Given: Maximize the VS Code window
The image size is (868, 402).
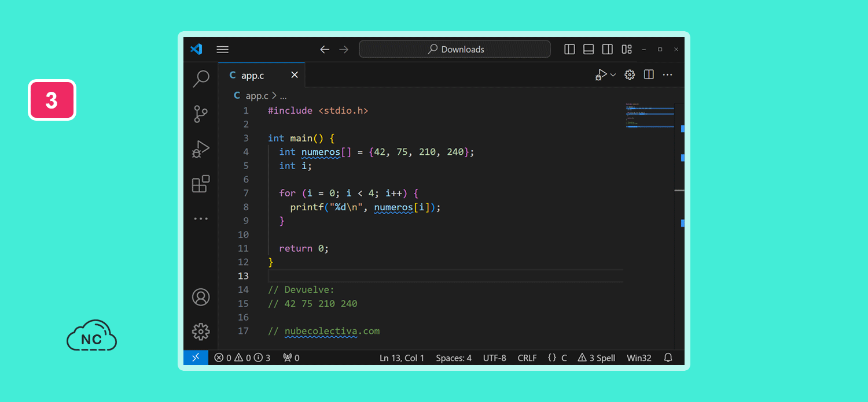Looking at the screenshot, I should tap(660, 49).
